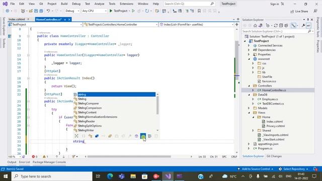Open the Error List panel tab

(25, 162)
